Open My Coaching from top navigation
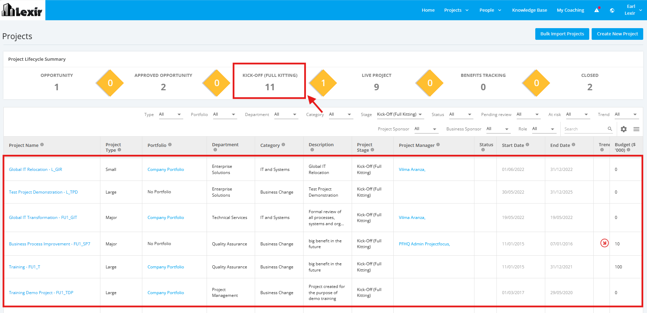 click(x=570, y=10)
